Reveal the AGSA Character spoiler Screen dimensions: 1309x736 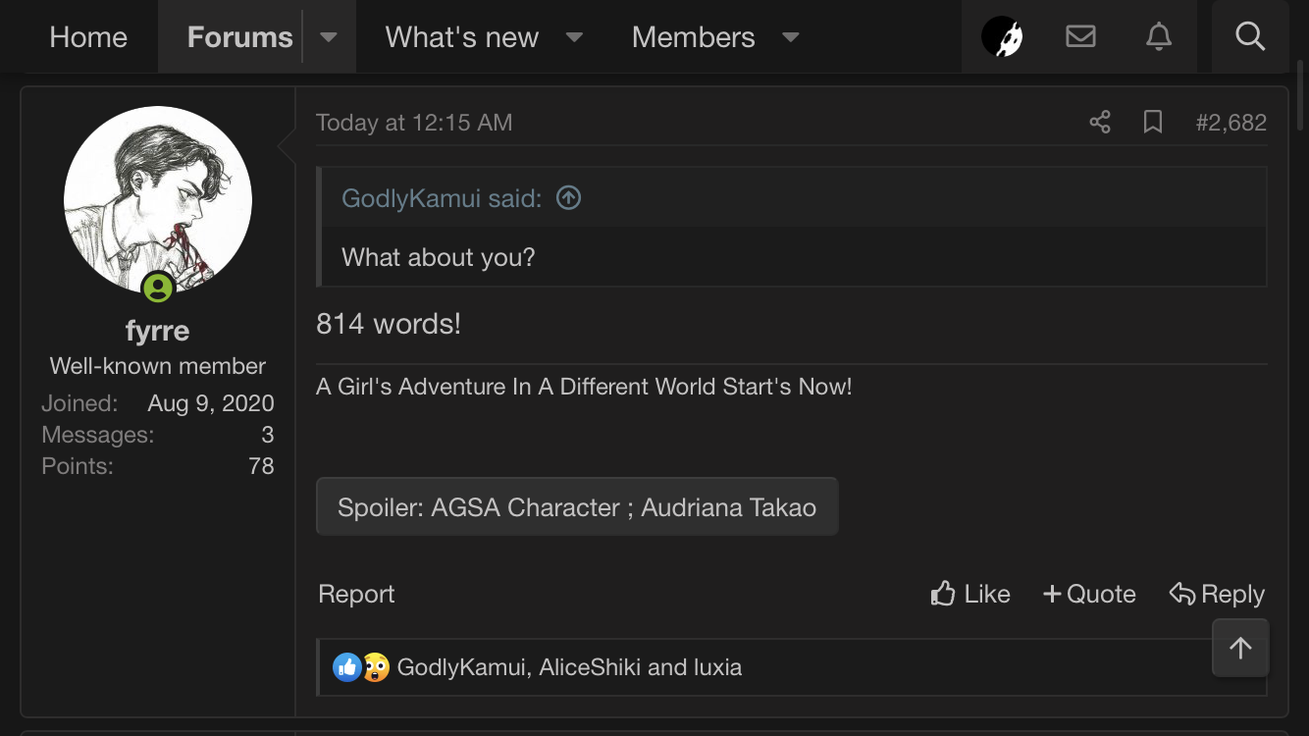577,507
